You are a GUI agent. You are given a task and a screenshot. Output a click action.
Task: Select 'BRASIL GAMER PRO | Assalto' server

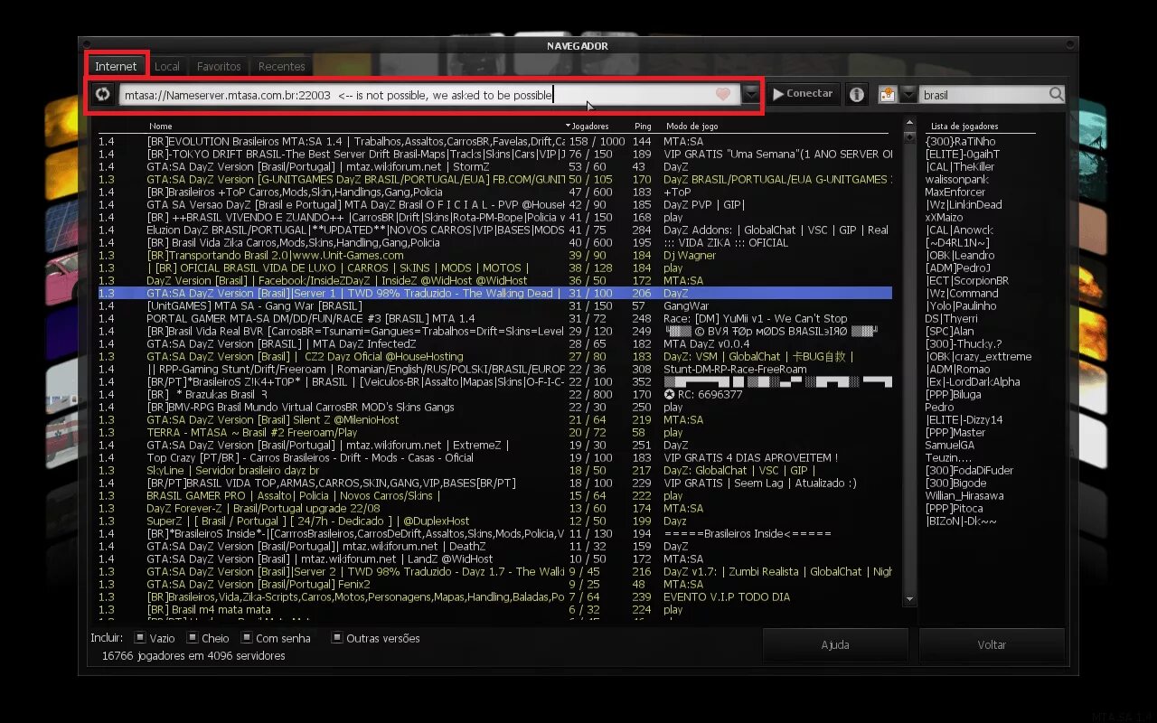pyautogui.click(x=495, y=495)
